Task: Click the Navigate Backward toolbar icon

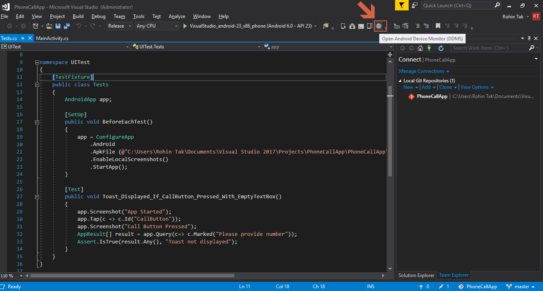Action: pyautogui.click(x=10, y=26)
